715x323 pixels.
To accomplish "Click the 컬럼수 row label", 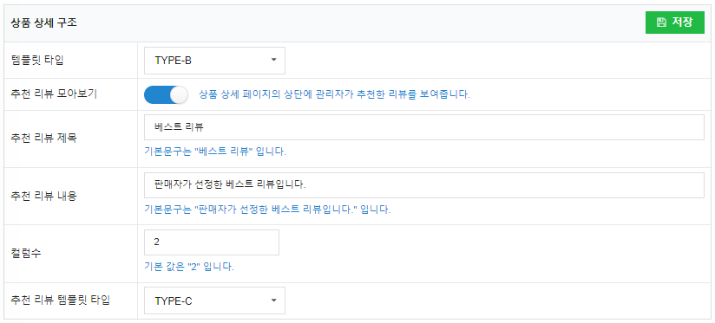I will (x=25, y=254).
